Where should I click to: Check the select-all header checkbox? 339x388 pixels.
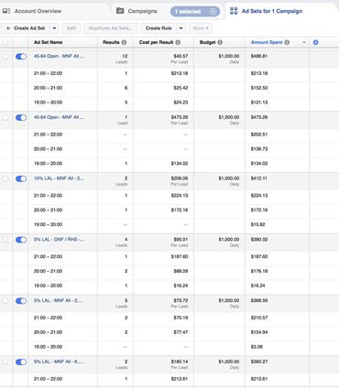(x=5, y=42)
